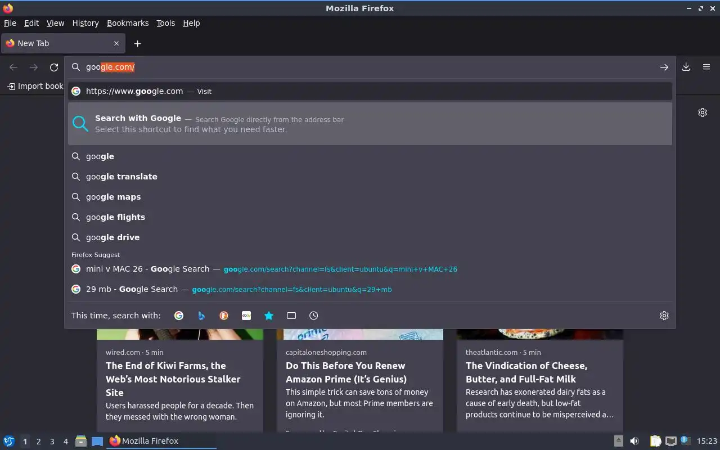Viewport: 720px width, 450px height.
Task: Choose the 'google translate' suggestion
Action: pos(370,177)
